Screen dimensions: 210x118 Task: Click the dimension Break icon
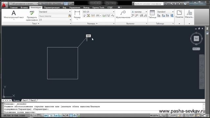coord(85,16)
